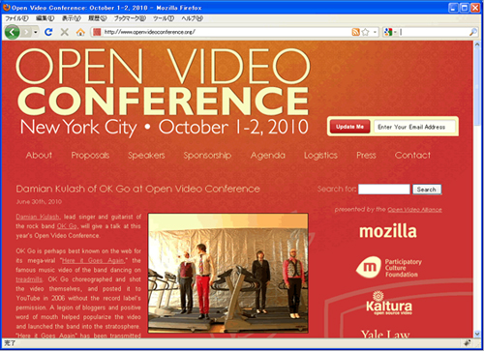The height and width of the screenshot is (351, 484).
Task: Open the ツール menu
Action: click(x=164, y=18)
